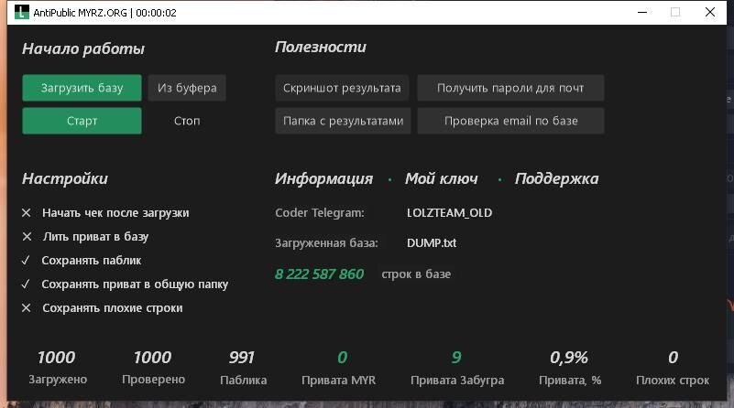Click the Привата Забугра counter showing 9
This screenshot has width=734, height=408.
pyautogui.click(x=456, y=358)
